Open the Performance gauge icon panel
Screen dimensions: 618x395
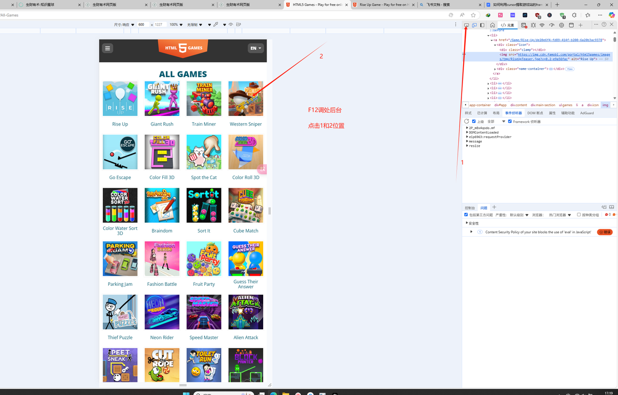(552, 25)
